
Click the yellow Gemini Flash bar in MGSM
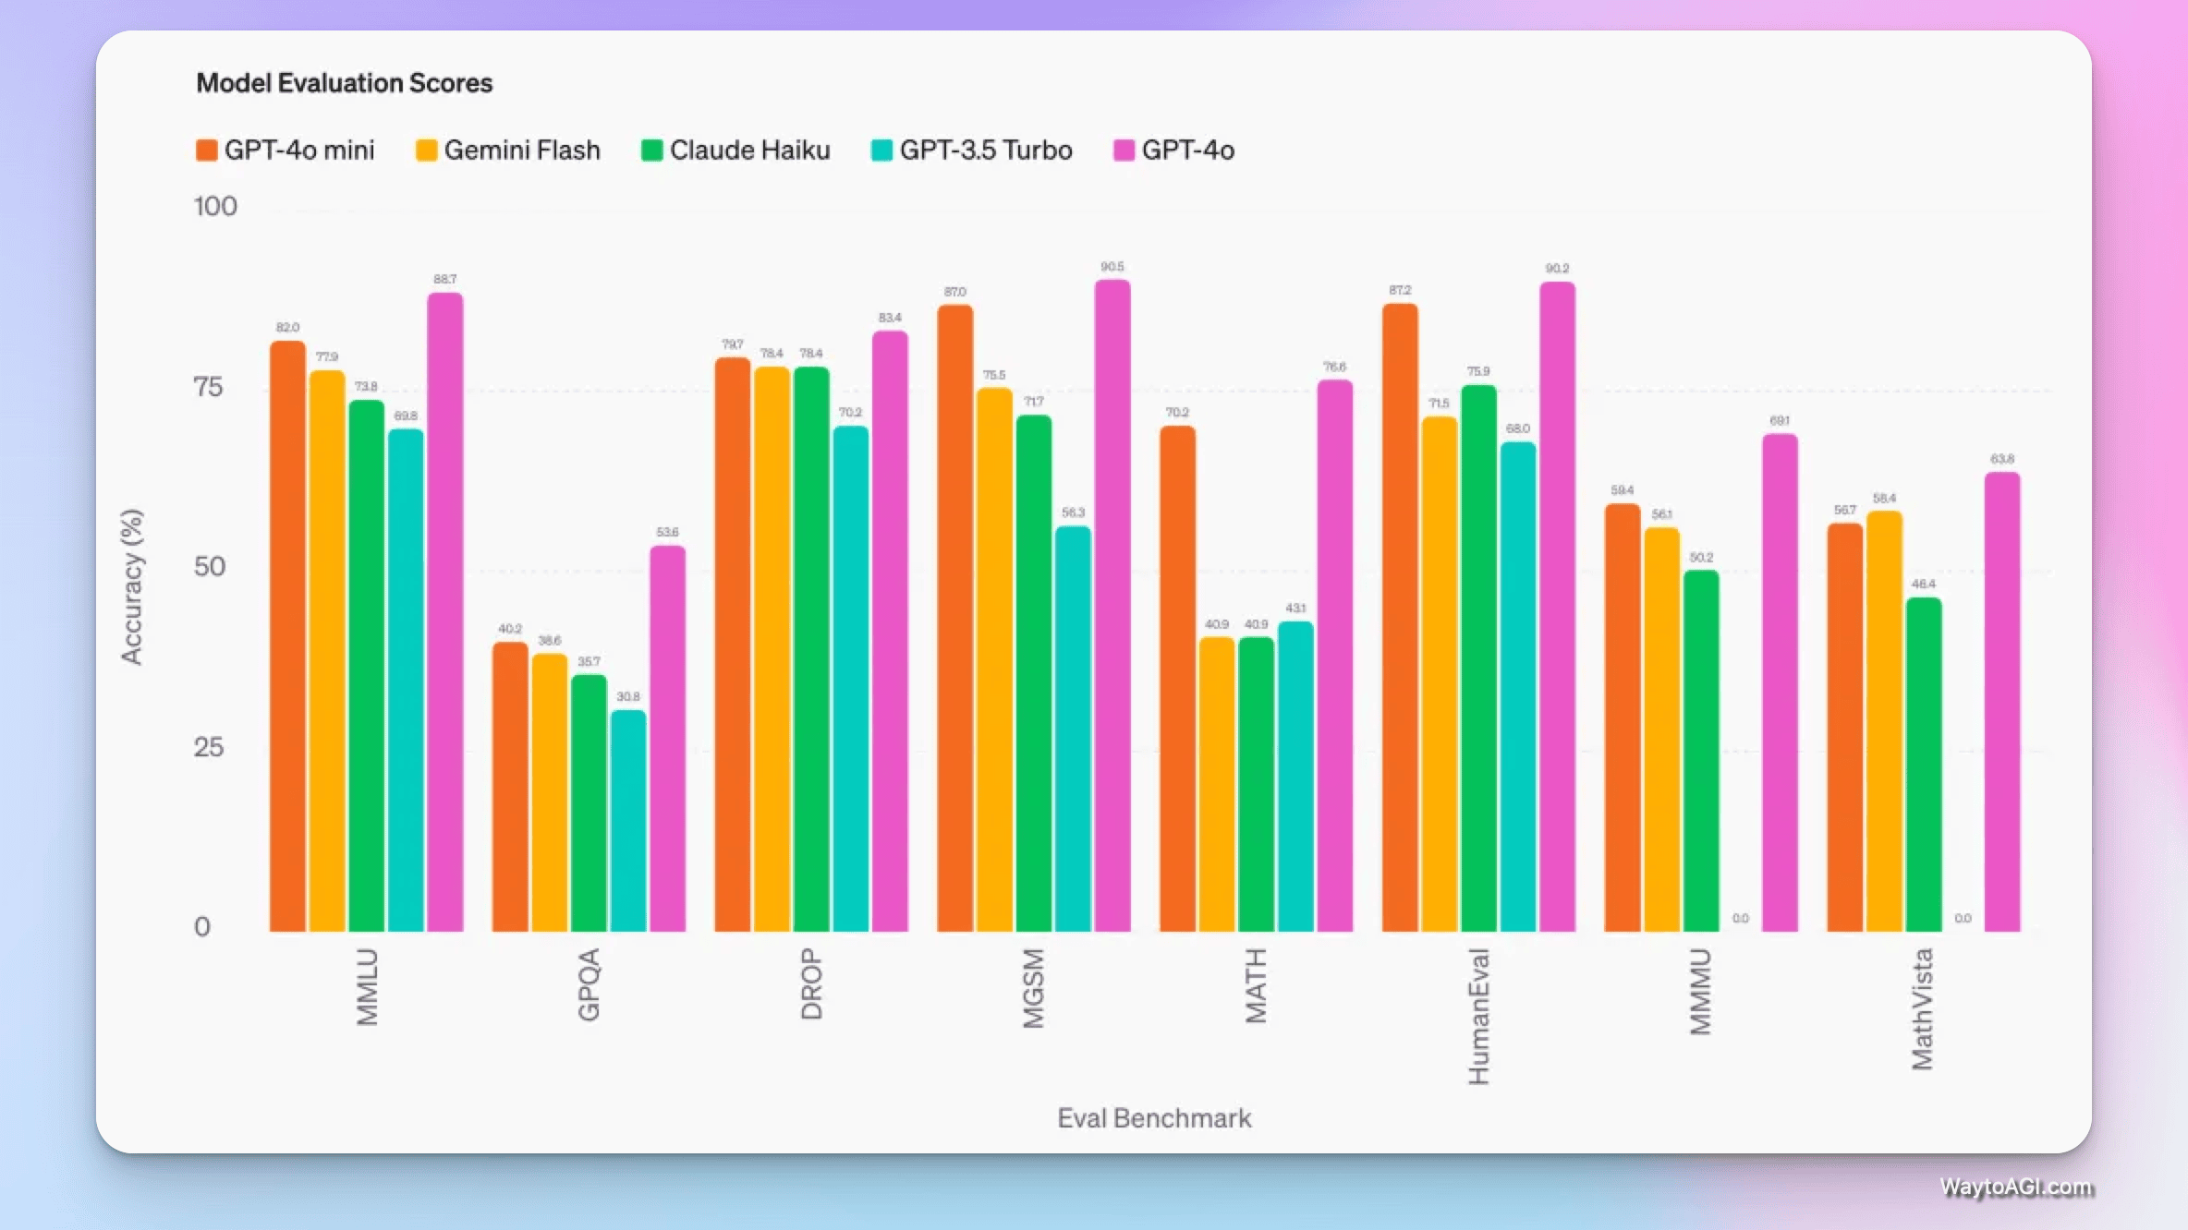coord(994,660)
